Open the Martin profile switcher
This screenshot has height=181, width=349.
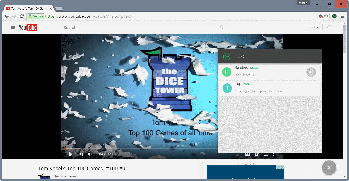(303, 3)
